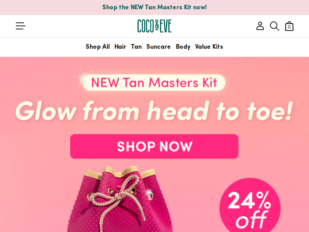Open the shopping bag cart icon
The width and height of the screenshot is (309, 232).
(x=289, y=26)
